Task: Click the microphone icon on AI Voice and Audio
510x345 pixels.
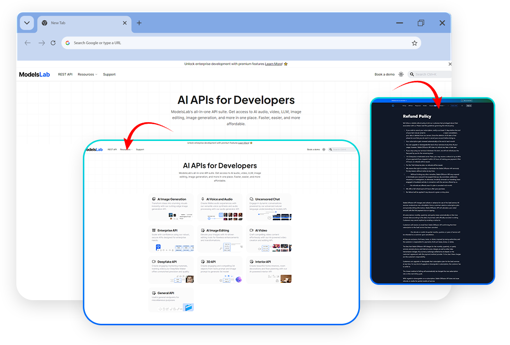Action: [x=203, y=199]
